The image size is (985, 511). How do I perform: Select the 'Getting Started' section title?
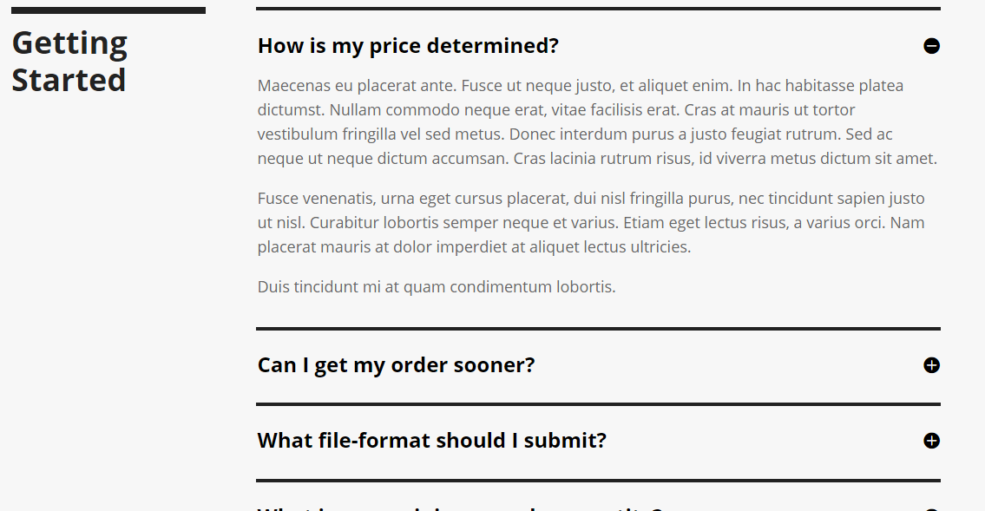(69, 62)
